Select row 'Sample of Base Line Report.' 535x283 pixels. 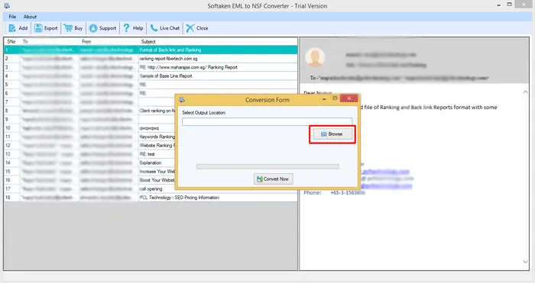151,76
